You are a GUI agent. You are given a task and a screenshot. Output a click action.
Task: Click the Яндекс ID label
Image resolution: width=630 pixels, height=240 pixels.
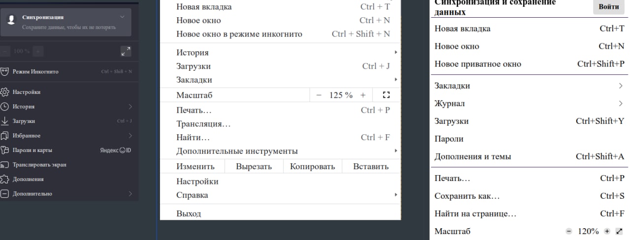point(116,150)
